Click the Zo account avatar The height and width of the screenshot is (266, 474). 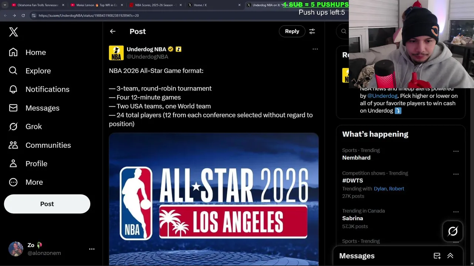[x=16, y=249]
